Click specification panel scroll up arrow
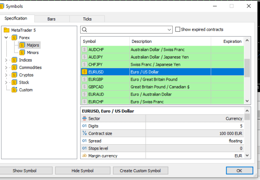 pyautogui.click(x=247, y=111)
